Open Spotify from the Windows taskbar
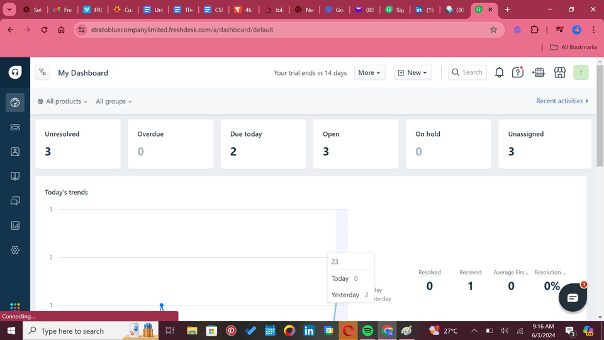Screen dimensions: 604x340 pos(368,331)
